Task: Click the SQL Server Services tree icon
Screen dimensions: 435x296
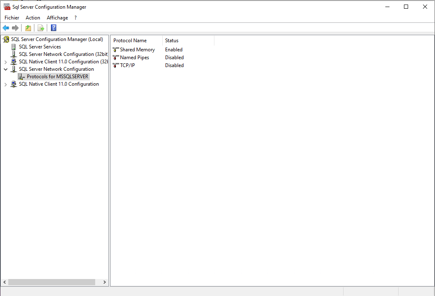Action: click(13, 47)
